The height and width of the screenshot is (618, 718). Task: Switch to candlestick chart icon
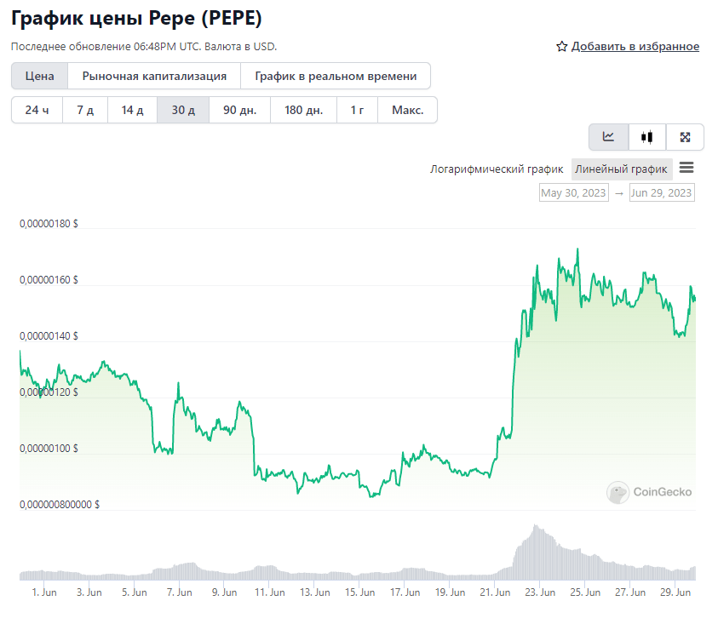[x=646, y=137]
